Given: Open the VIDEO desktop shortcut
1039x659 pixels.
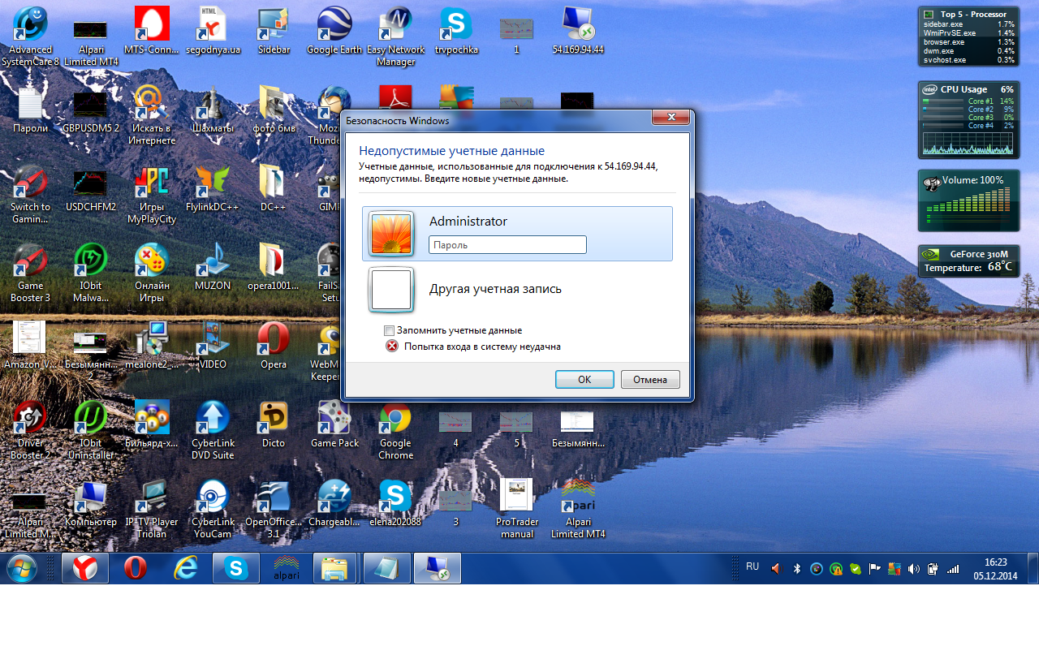Looking at the screenshot, I should 213,346.
